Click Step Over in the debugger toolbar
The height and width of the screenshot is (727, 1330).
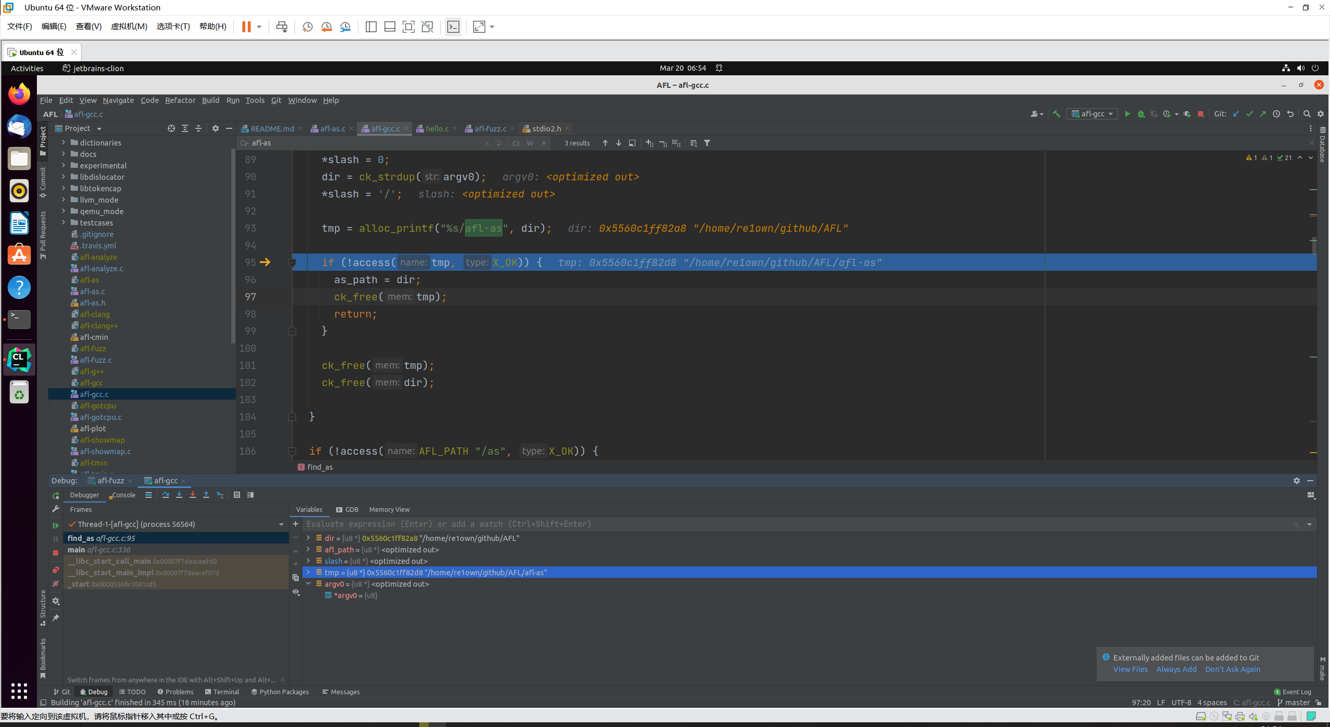(x=166, y=495)
